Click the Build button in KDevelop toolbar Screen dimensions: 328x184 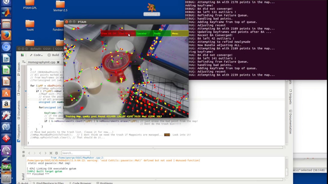[x=53, y=55]
